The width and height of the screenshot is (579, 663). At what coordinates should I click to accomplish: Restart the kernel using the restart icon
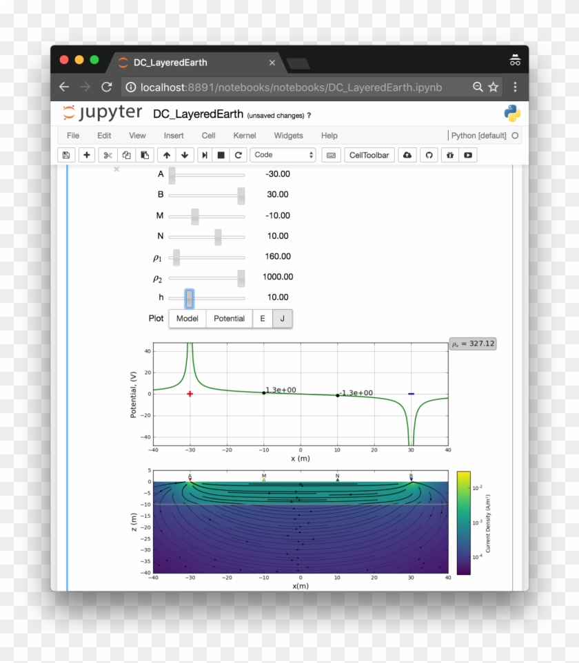coord(239,155)
